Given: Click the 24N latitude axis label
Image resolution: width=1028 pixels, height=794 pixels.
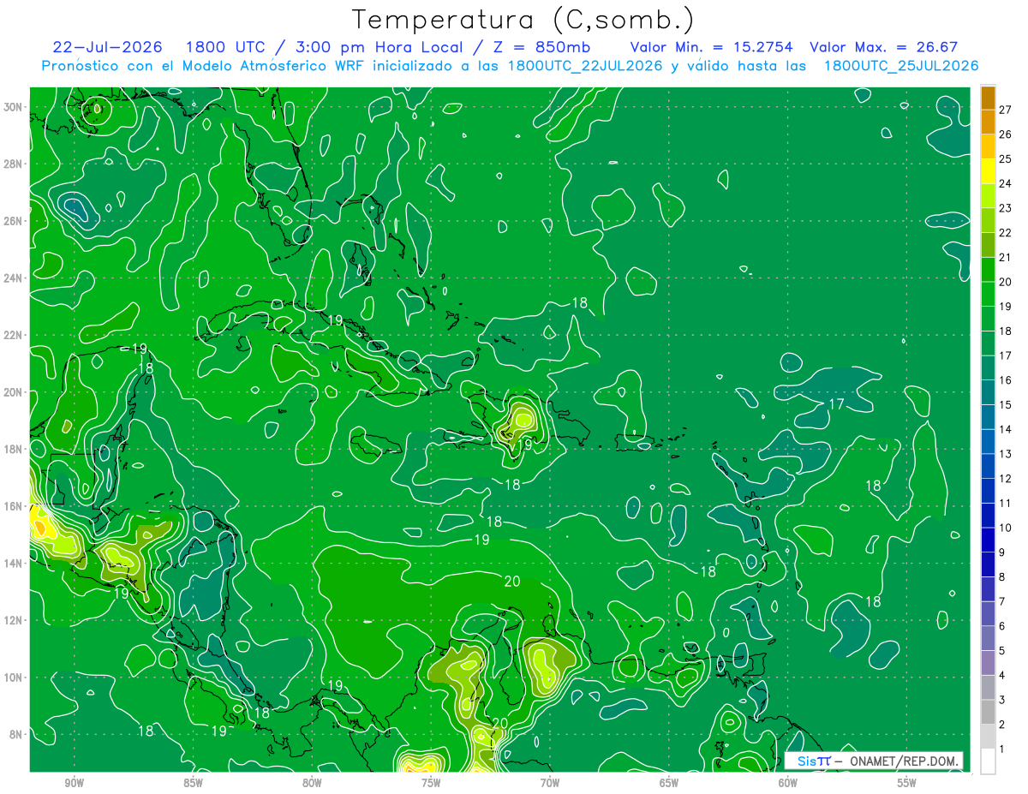Looking at the screenshot, I should point(14,278).
